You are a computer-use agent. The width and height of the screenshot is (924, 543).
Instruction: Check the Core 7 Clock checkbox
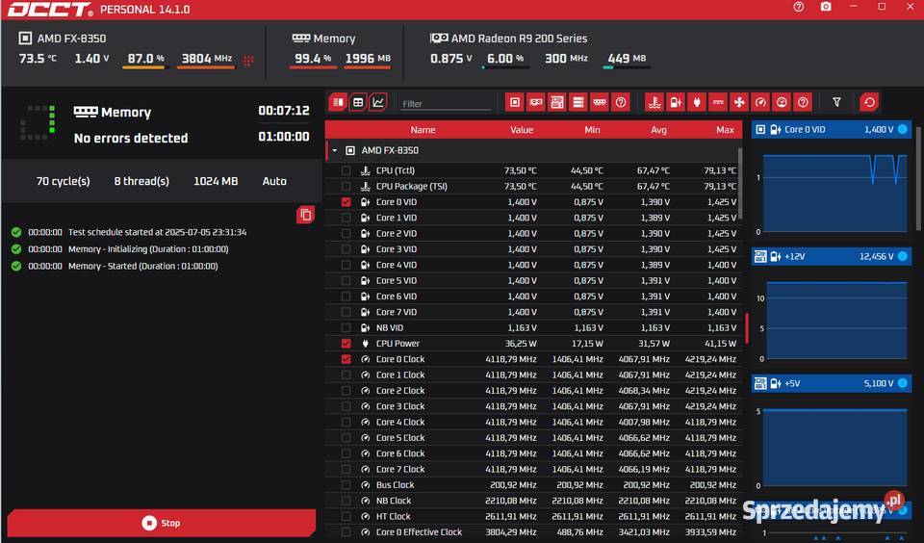pyautogui.click(x=346, y=469)
